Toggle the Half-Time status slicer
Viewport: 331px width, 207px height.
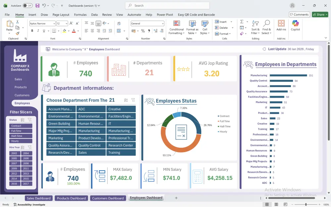20,136
